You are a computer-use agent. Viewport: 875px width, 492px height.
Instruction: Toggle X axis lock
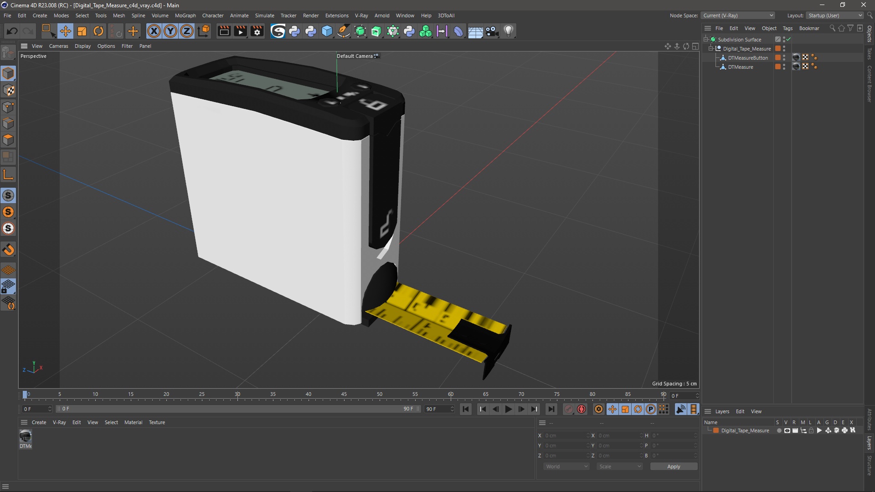pos(154,31)
